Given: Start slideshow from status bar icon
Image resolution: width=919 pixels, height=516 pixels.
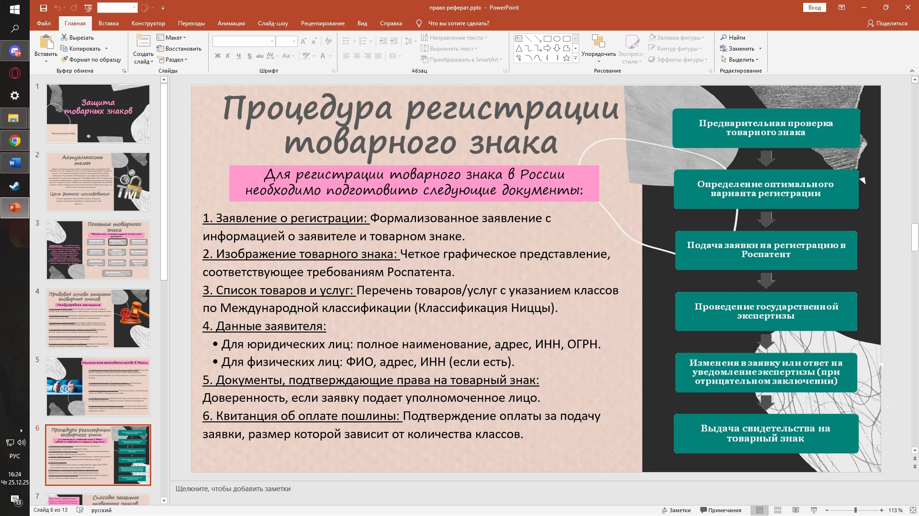Looking at the screenshot, I should click(814, 510).
